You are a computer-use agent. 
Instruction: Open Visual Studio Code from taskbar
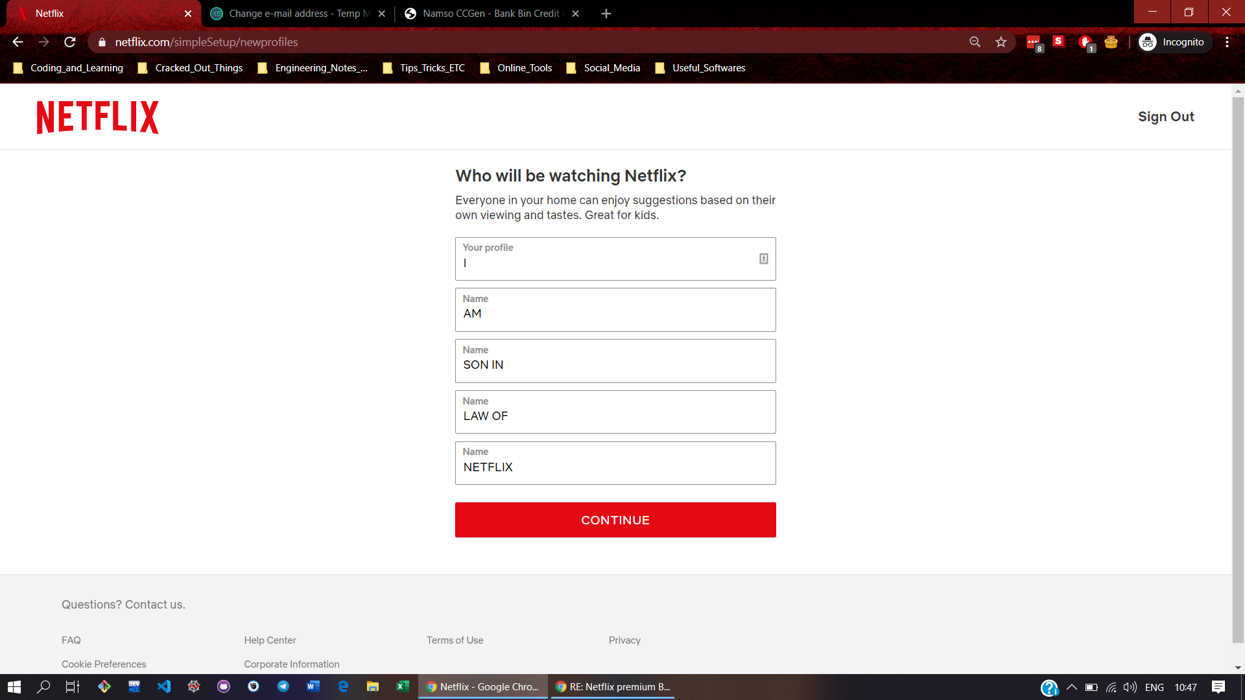164,686
